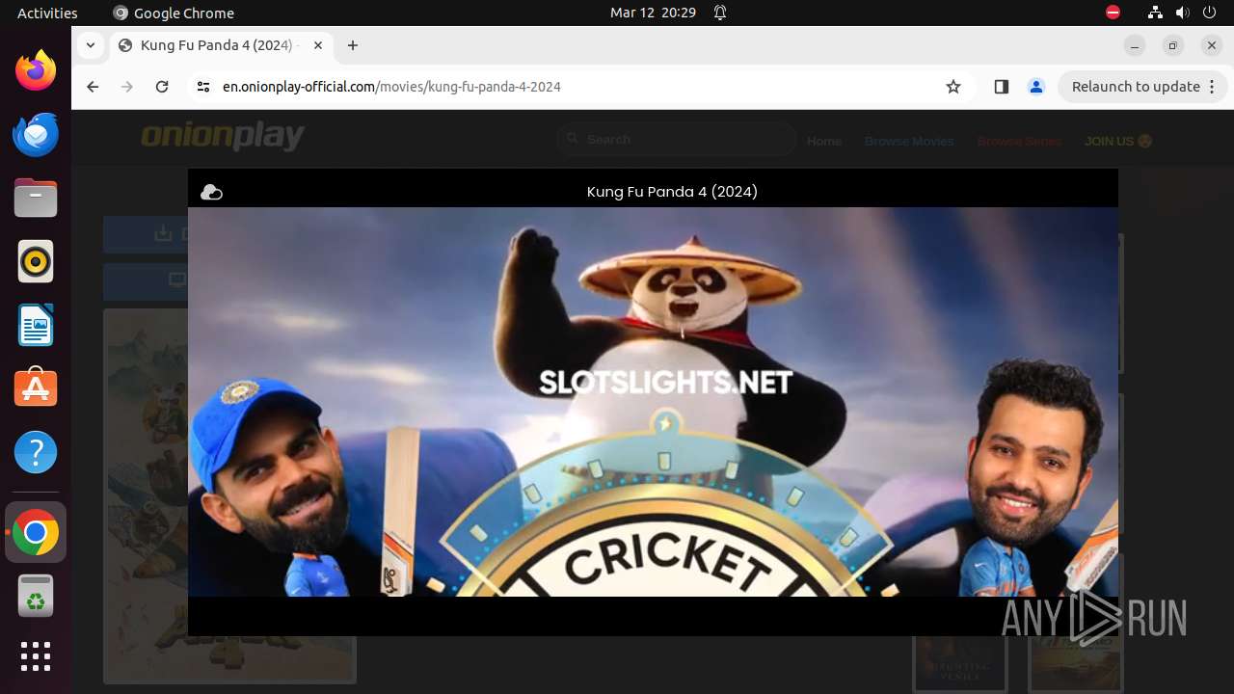Open the network status icon in top bar
The width and height of the screenshot is (1234, 694).
tap(1156, 13)
